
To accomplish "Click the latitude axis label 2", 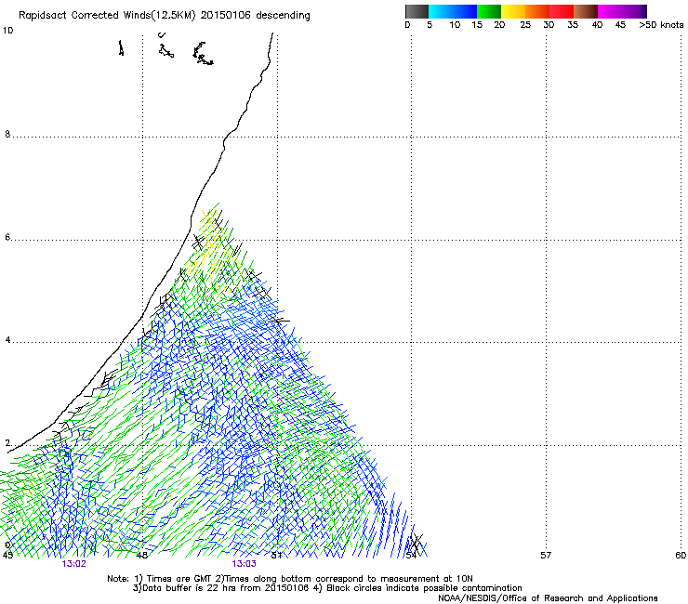I will 7,443.
